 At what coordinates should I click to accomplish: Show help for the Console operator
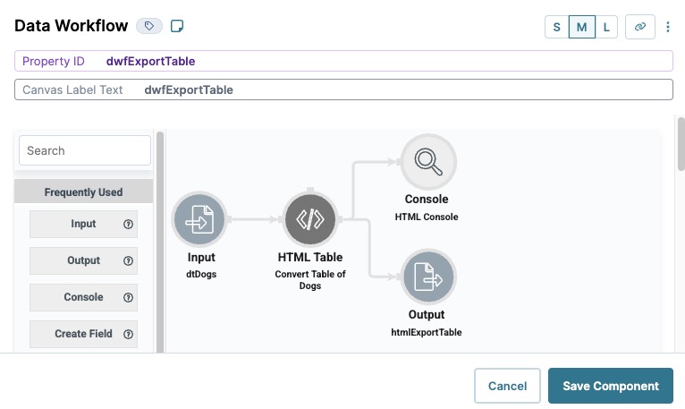click(x=128, y=297)
